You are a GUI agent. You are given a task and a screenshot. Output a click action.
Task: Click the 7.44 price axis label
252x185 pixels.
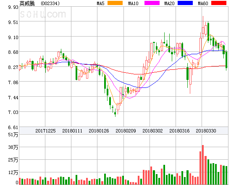[x=13, y=98]
